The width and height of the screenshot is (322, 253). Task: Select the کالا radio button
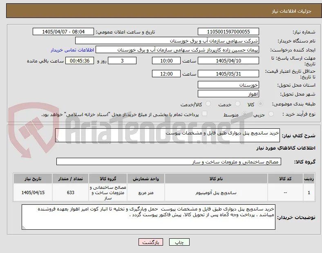[260, 104]
